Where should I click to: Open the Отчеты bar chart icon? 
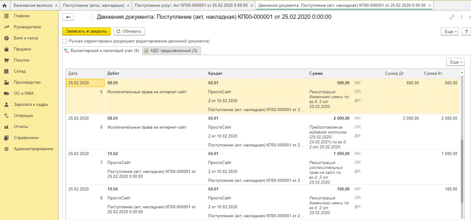(x=6, y=127)
